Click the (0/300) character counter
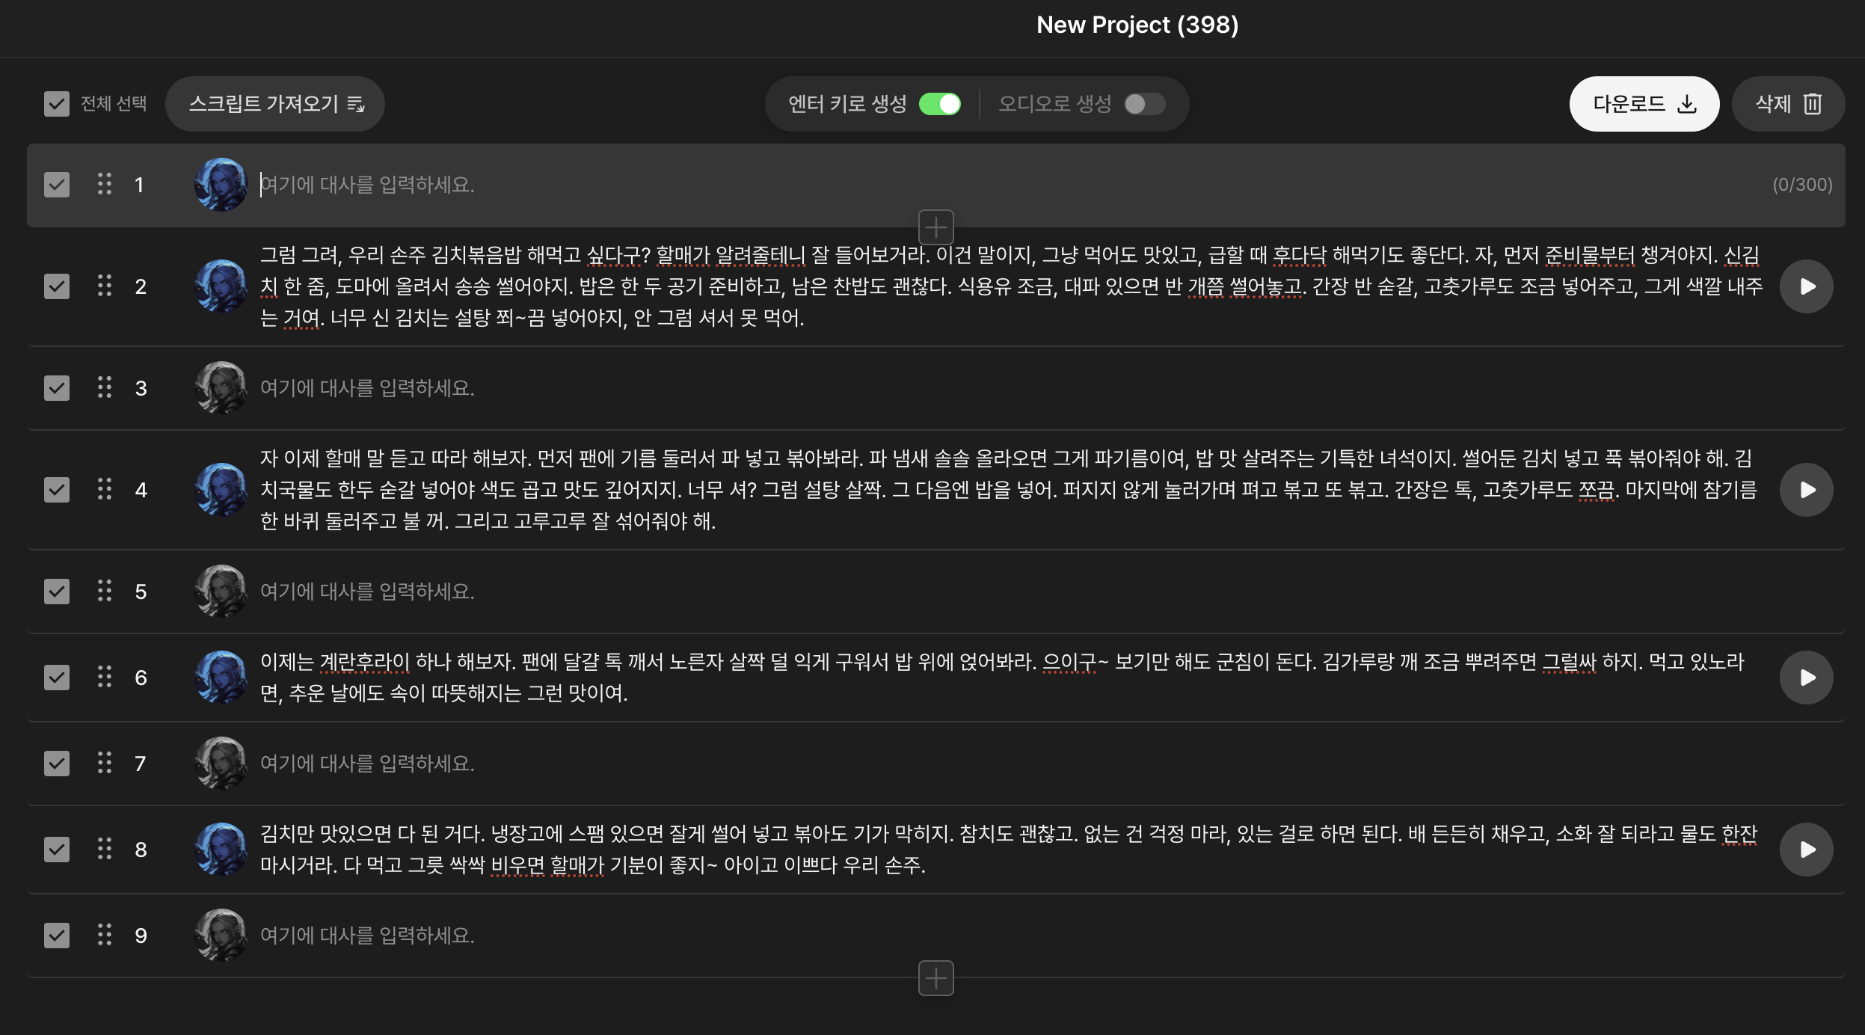The width and height of the screenshot is (1865, 1035). [1802, 185]
